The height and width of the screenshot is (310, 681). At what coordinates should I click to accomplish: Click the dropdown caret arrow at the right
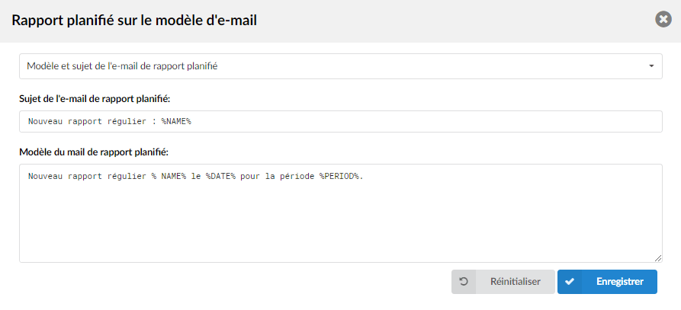click(x=651, y=66)
